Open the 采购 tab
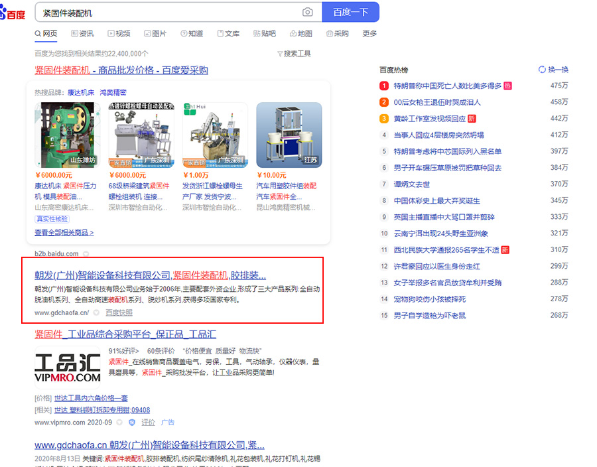Screen dimensions: 597x467 pyautogui.click(x=338, y=33)
